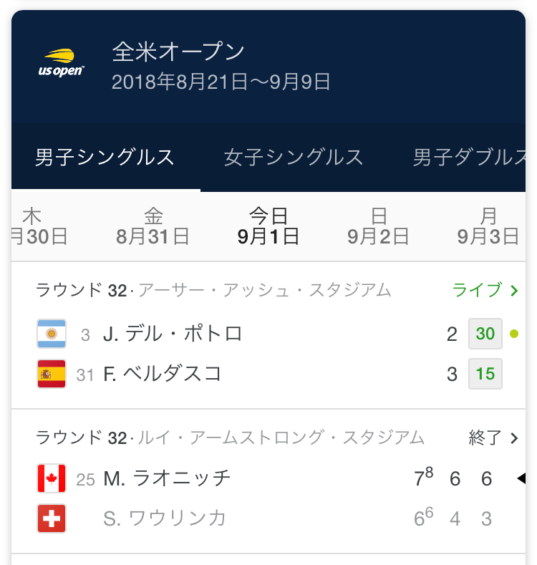Click the 全米オープン tournament title

[179, 52]
